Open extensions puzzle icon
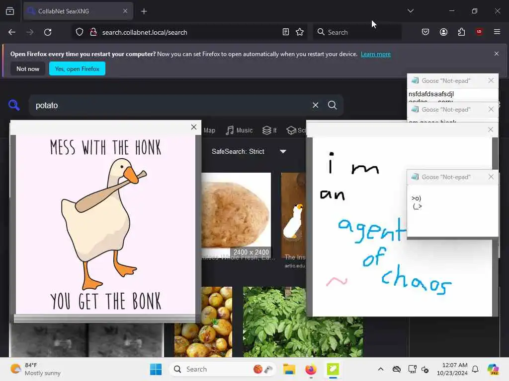Image resolution: width=509 pixels, height=381 pixels. pyautogui.click(x=461, y=32)
